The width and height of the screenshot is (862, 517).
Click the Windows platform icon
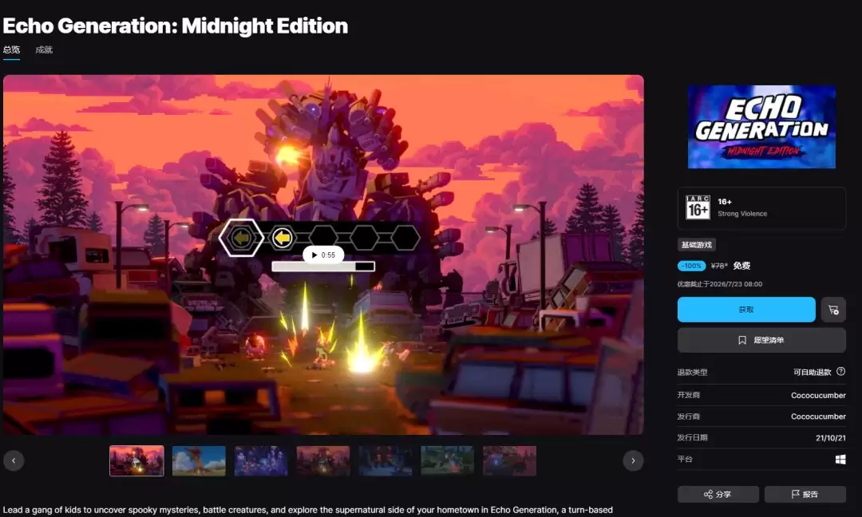[x=840, y=460]
